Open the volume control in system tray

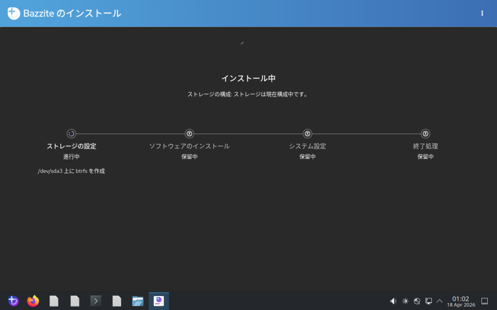393,301
